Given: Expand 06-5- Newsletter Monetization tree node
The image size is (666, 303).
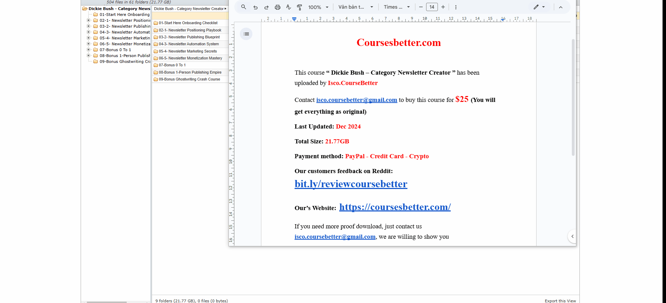Looking at the screenshot, I should click(89, 44).
